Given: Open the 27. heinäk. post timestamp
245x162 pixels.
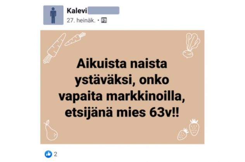Looking at the screenshot, I should 81,20.
